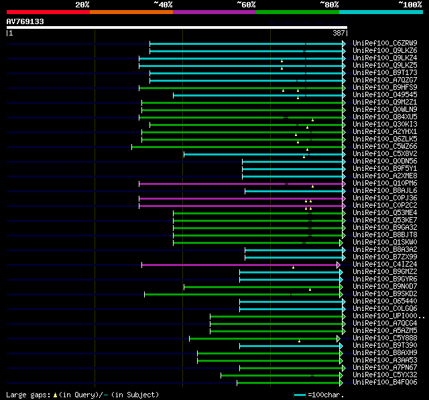The height and width of the screenshot is (400, 429).
Task: Open hit UniRef100_Q30KI3
Action: [x=385, y=125]
